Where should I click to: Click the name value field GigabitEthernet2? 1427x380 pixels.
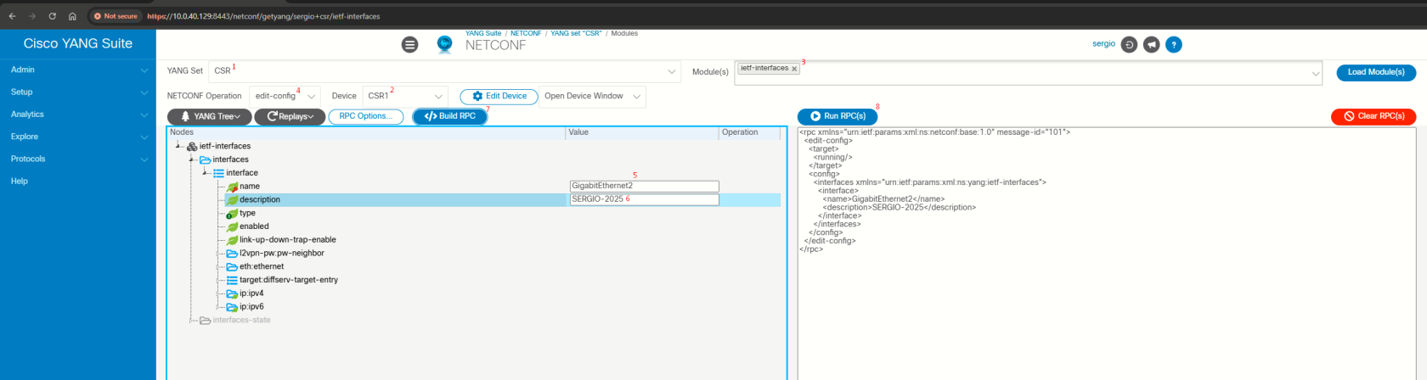[644, 187]
